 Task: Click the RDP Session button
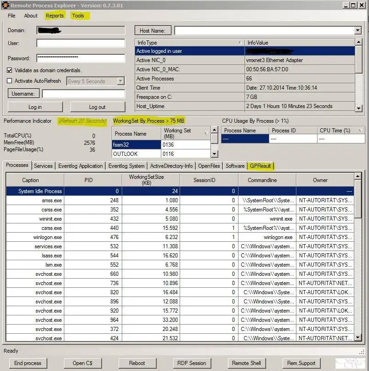pyautogui.click(x=192, y=363)
